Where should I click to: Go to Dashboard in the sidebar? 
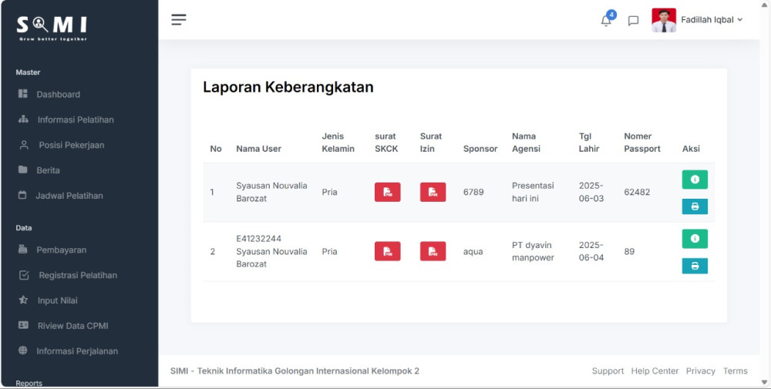coord(58,95)
